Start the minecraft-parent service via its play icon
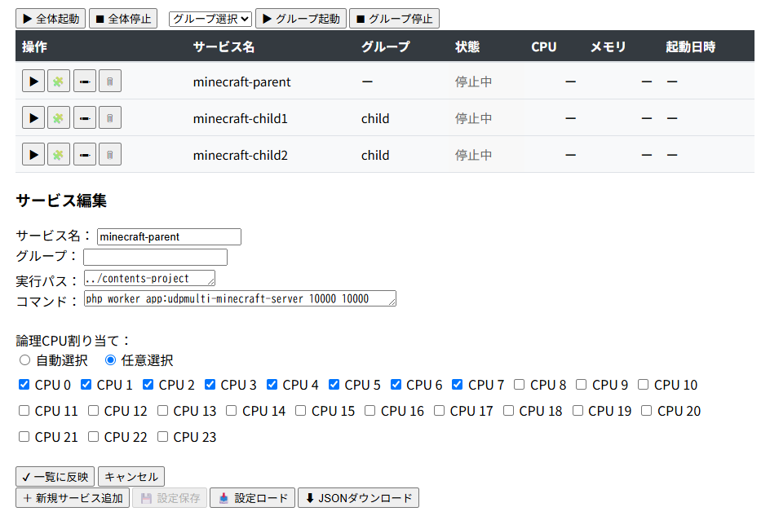770x516 pixels. 33,82
